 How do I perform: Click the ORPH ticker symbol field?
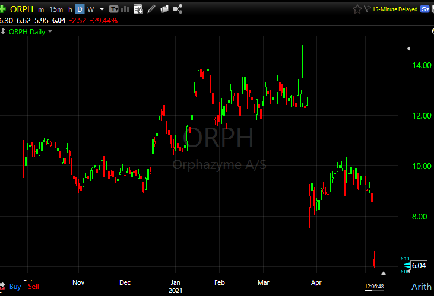[x=21, y=9]
